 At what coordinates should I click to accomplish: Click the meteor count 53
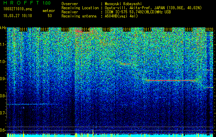50,16
